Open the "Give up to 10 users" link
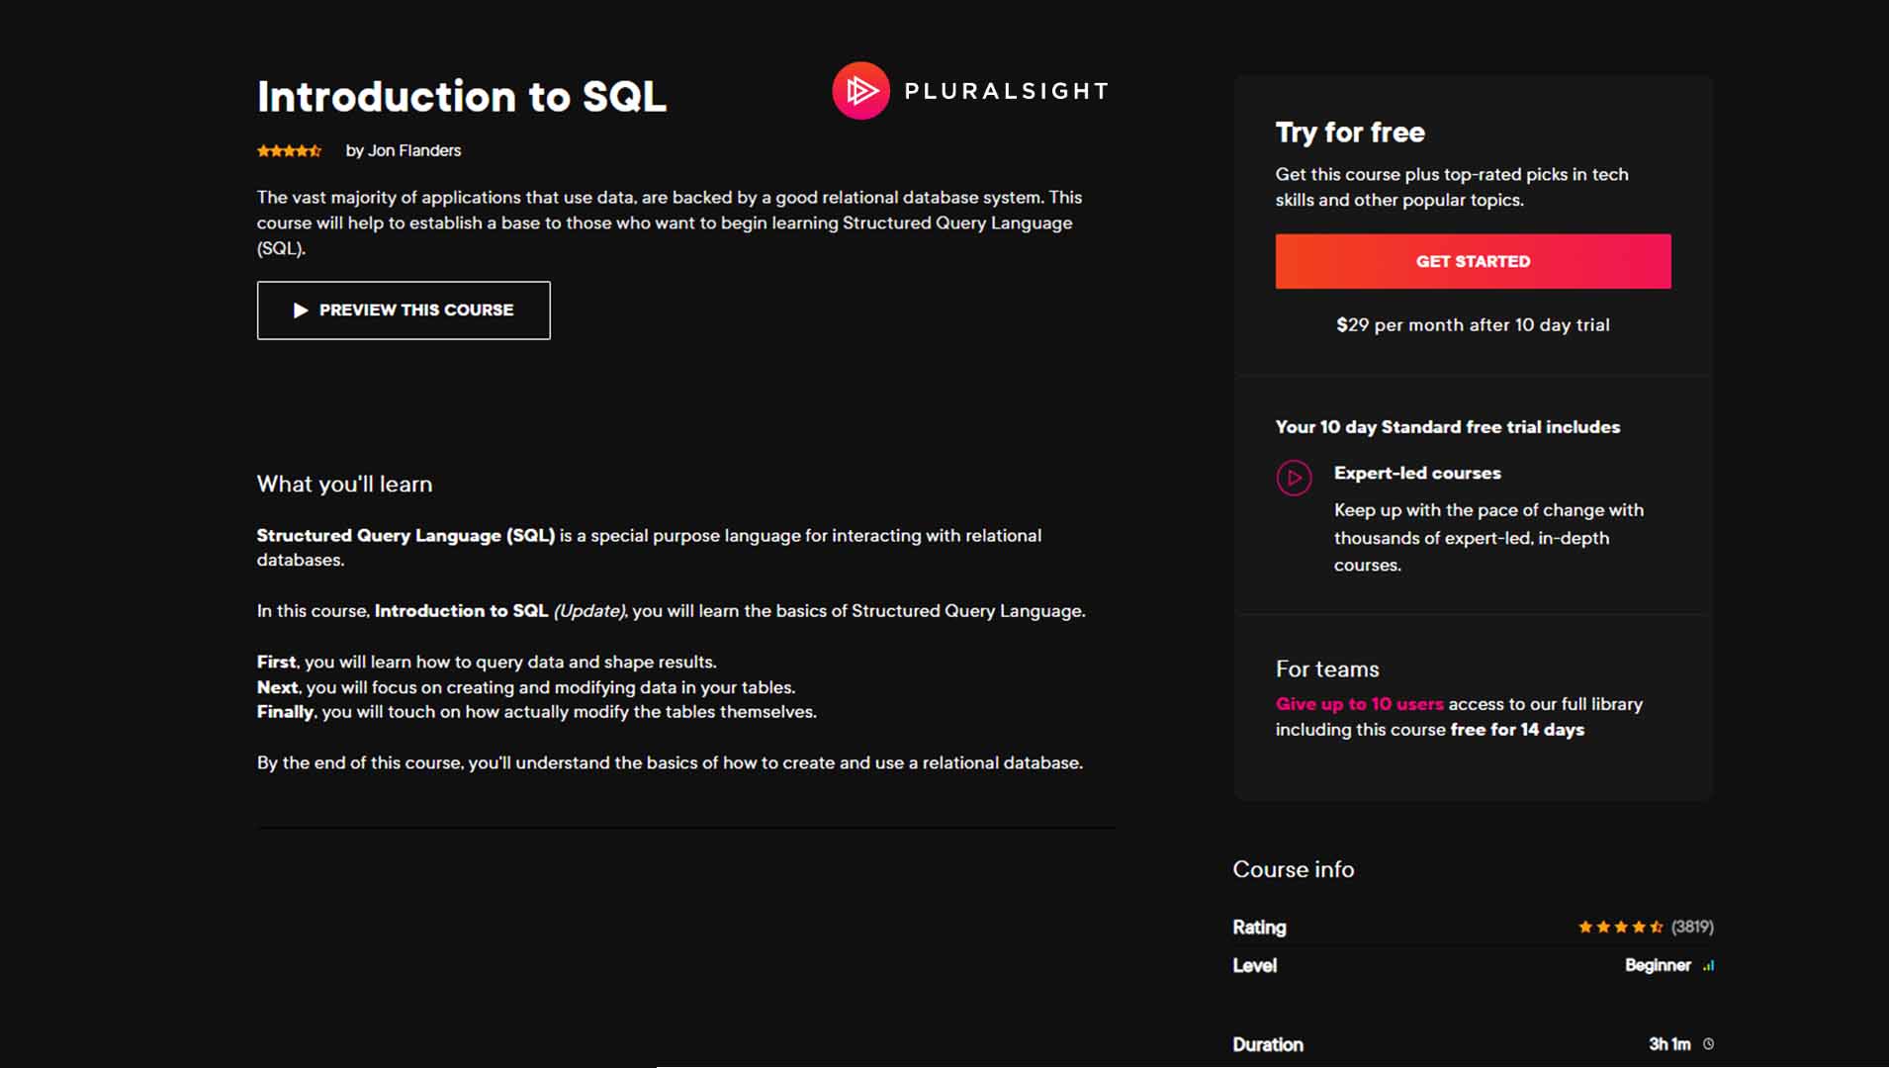 (1359, 704)
